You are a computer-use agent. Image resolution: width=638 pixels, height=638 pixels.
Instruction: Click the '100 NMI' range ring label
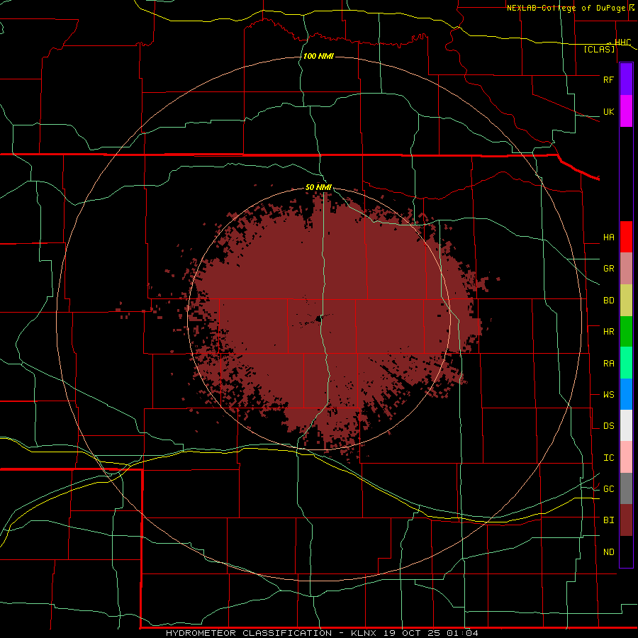pos(318,56)
